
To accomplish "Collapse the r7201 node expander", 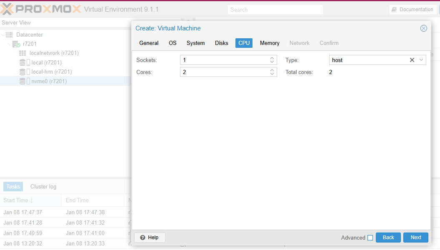I will tap(10, 44).
